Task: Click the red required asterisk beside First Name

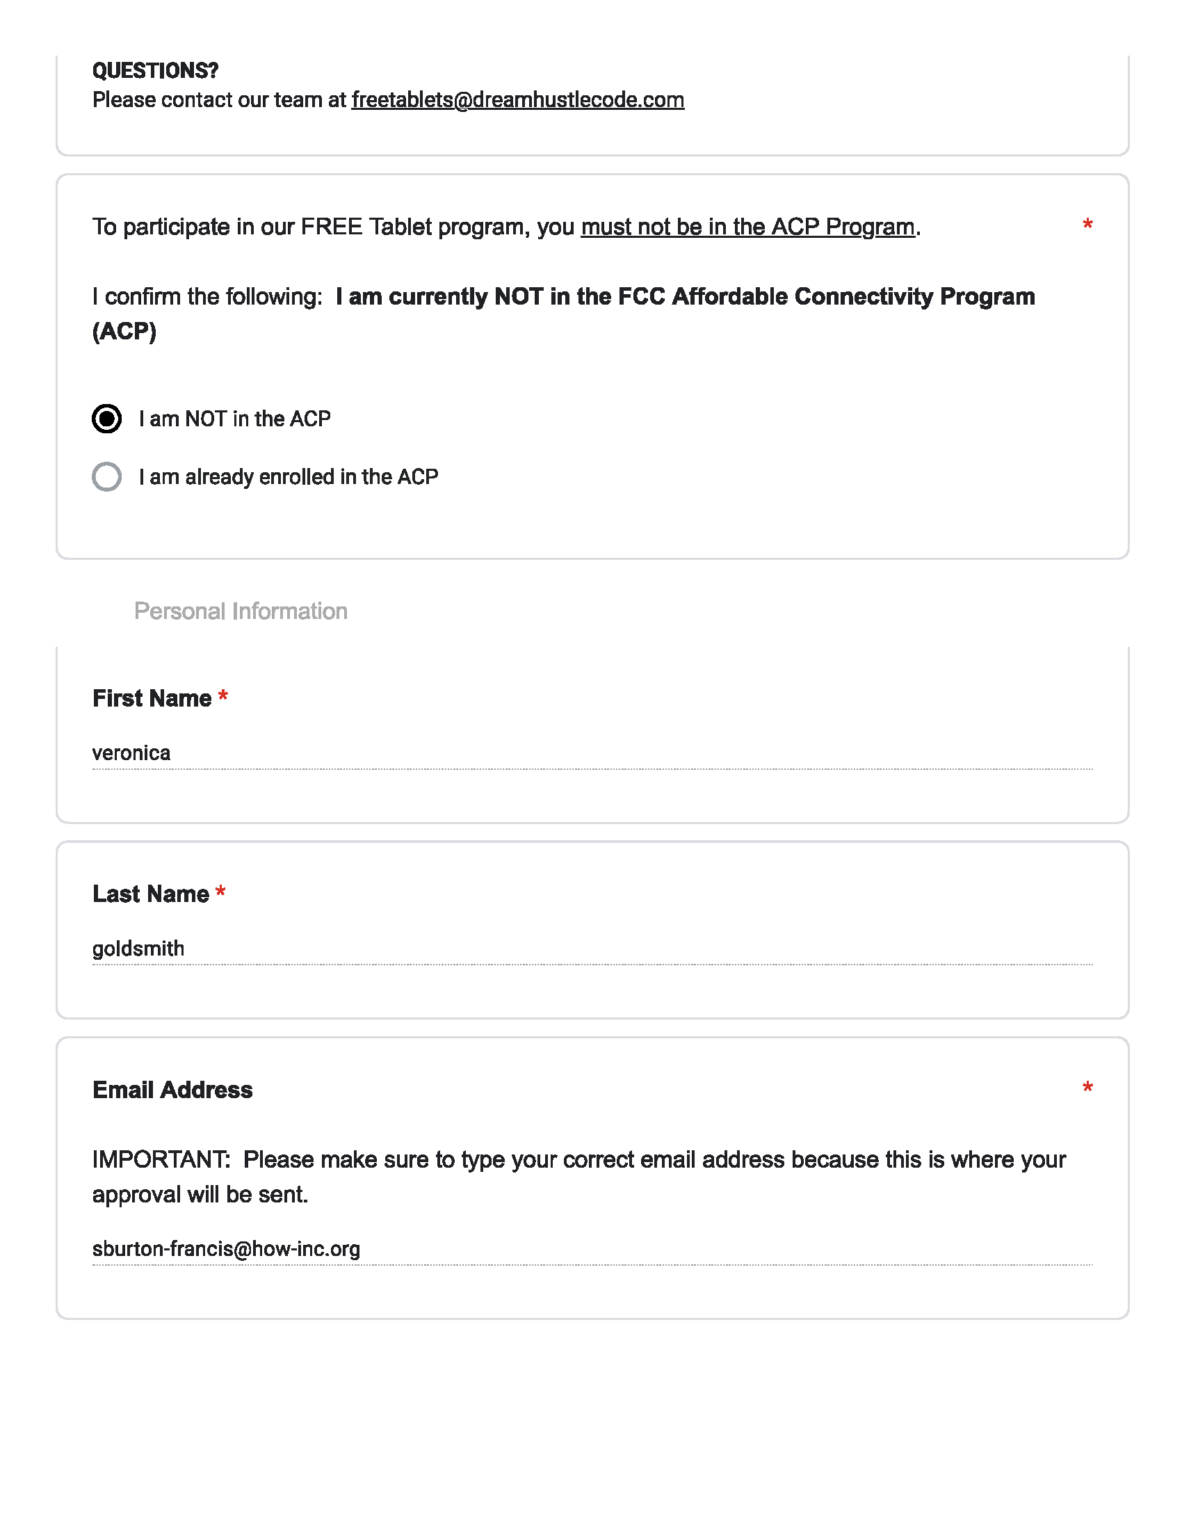Action: (x=223, y=696)
